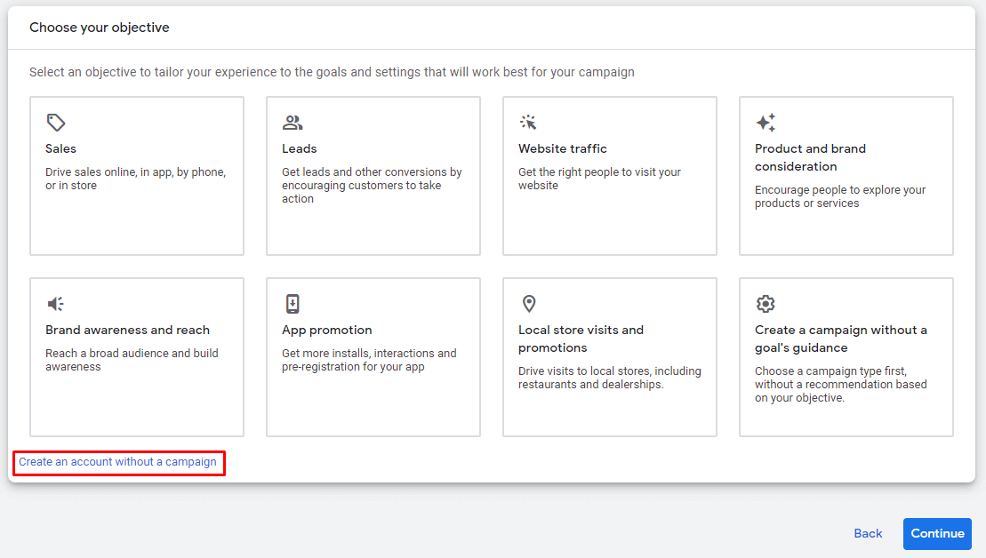Click 'Choose a campaign type first' description

click(x=841, y=385)
